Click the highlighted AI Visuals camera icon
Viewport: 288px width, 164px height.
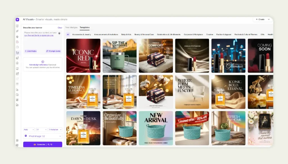[17, 52]
